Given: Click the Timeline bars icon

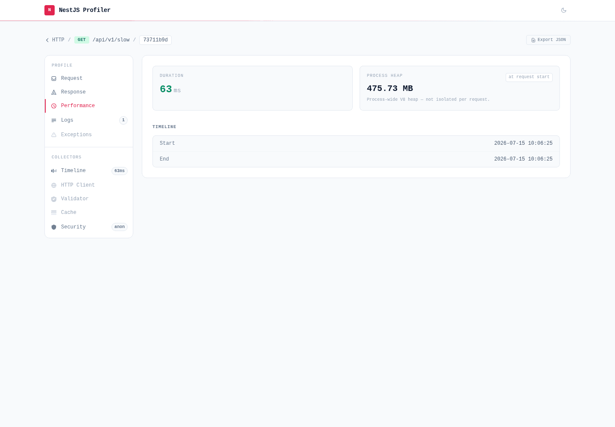Looking at the screenshot, I should [54, 171].
